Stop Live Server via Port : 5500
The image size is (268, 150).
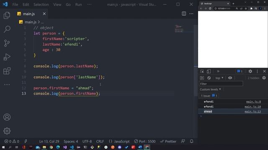(x=145, y=141)
